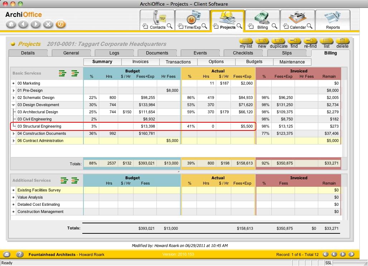Screen dimensions: 368x266
Task: Click the back arrow navigation icon
Action: click(x=23, y=24)
